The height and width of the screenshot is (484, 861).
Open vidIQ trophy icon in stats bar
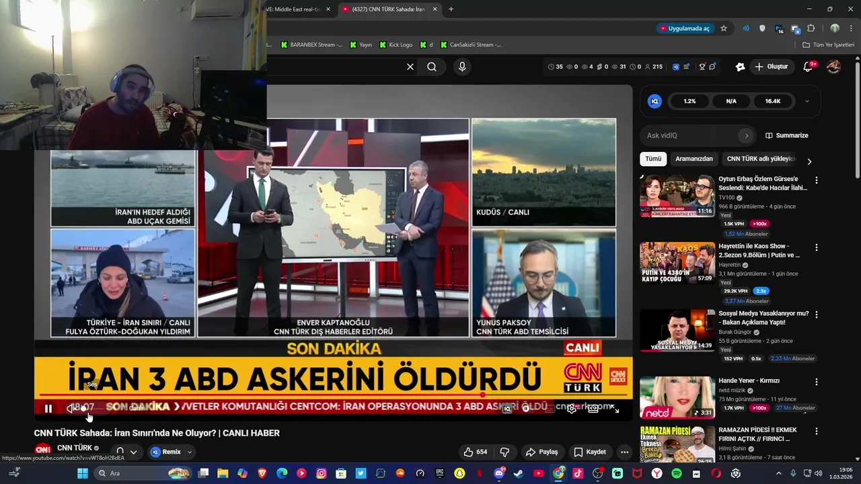click(702, 67)
